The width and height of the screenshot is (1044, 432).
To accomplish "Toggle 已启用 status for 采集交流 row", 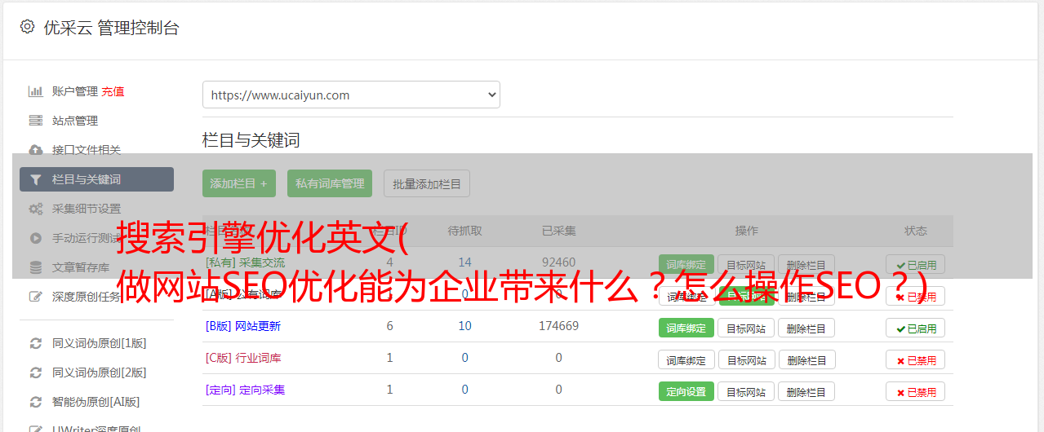I will (x=916, y=264).
